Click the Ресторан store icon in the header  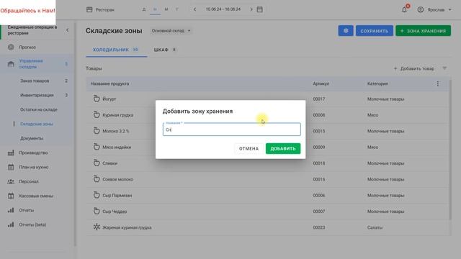pyautogui.click(x=89, y=9)
